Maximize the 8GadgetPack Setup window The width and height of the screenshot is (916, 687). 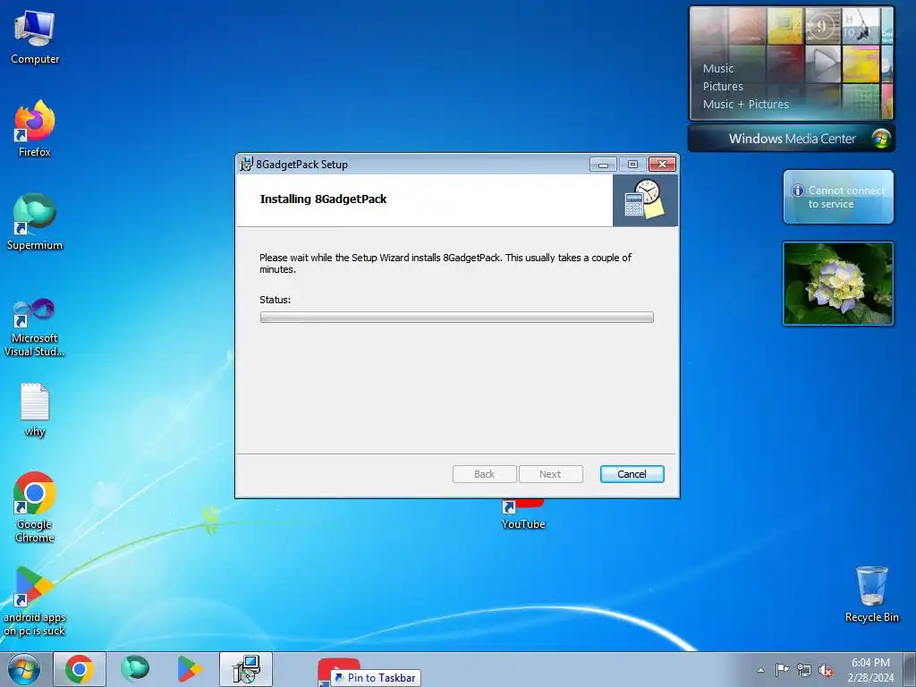coord(632,165)
